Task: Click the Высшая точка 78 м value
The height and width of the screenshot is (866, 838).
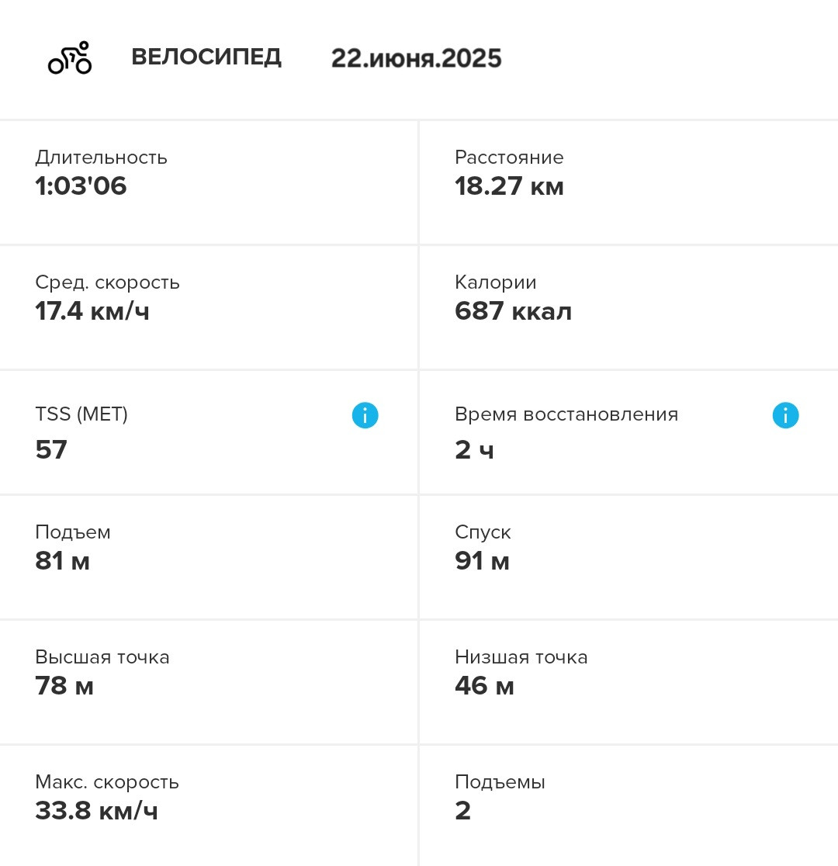Action: [x=64, y=686]
